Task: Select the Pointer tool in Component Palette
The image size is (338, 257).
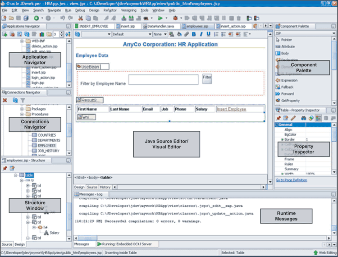Action: click(x=286, y=40)
